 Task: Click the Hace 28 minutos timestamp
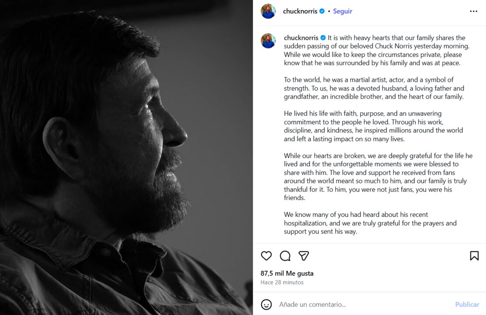tap(282, 283)
